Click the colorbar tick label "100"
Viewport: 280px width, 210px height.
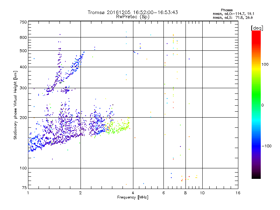pos(265,64)
